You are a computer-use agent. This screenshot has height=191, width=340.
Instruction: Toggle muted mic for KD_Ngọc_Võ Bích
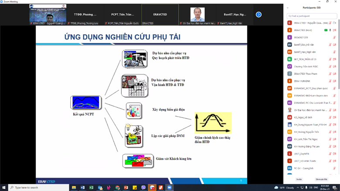click(x=330, y=117)
